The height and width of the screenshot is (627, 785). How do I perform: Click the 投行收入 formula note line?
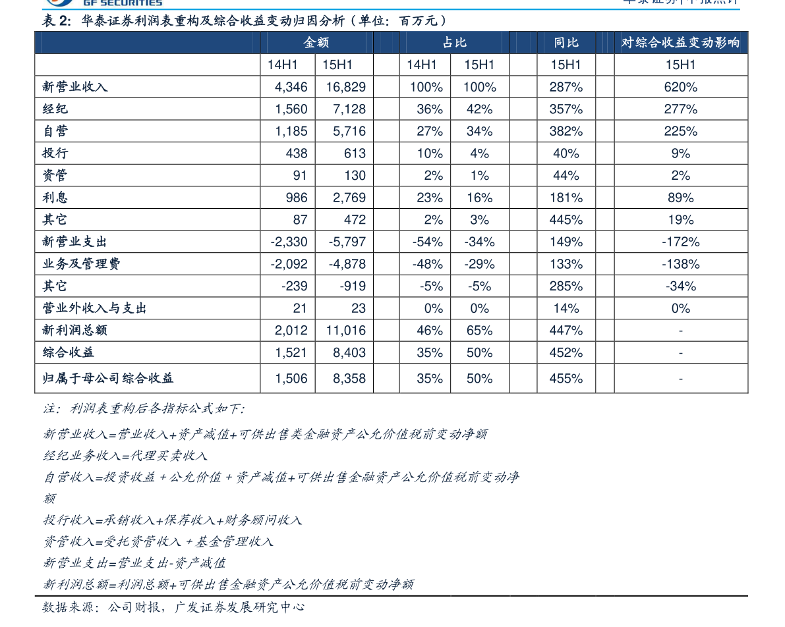(x=173, y=520)
